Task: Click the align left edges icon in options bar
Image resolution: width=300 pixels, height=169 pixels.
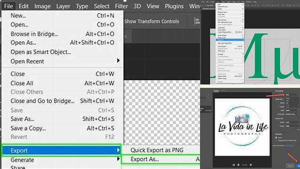Action: coord(197,21)
